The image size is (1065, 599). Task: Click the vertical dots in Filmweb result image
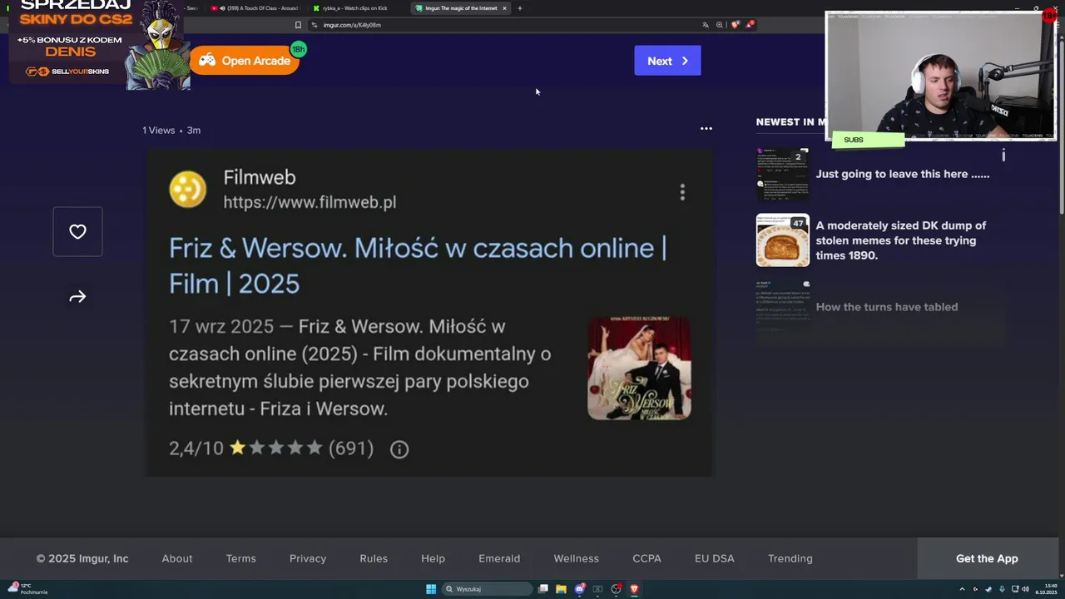click(682, 192)
